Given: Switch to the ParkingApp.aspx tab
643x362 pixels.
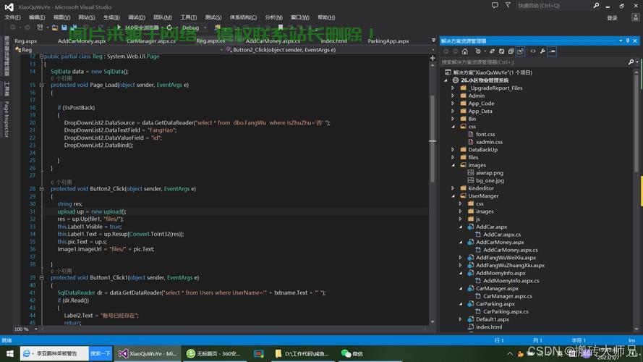Looking at the screenshot, I should click(x=388, y=41).
